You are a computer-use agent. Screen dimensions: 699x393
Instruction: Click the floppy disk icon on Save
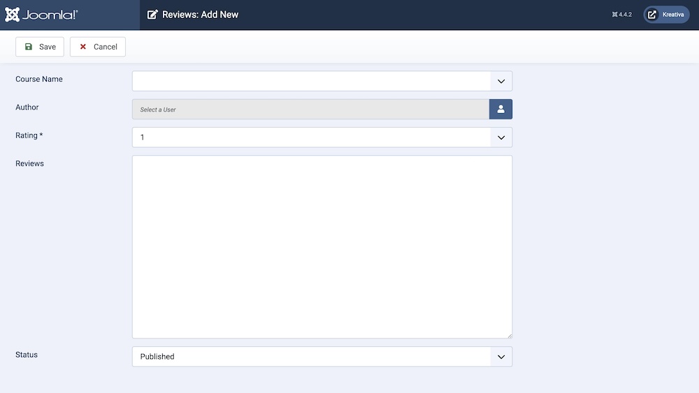tap(29, 47)
